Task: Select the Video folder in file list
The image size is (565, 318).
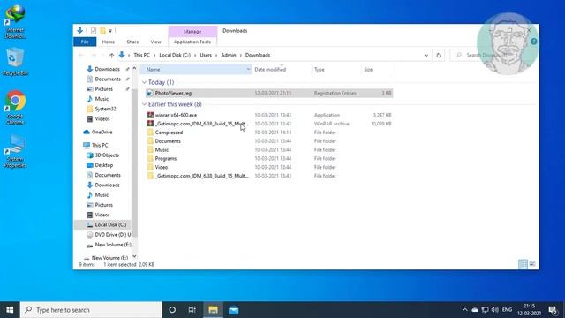Action: point(268,167)
